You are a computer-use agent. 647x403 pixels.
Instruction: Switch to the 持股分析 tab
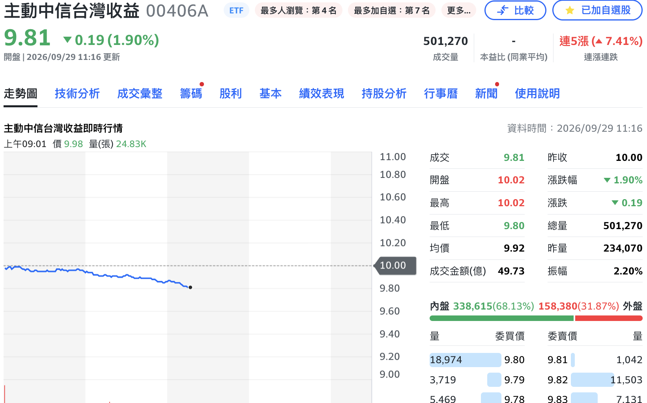click(x=384, y=94)
